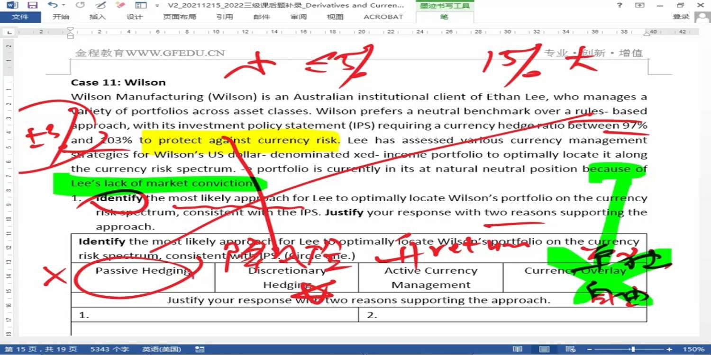Image resolution: width=711 pixels, height=355 pixels.
Task: Open Word Help with the question mark icon
Action: click(x=620, y=5)
